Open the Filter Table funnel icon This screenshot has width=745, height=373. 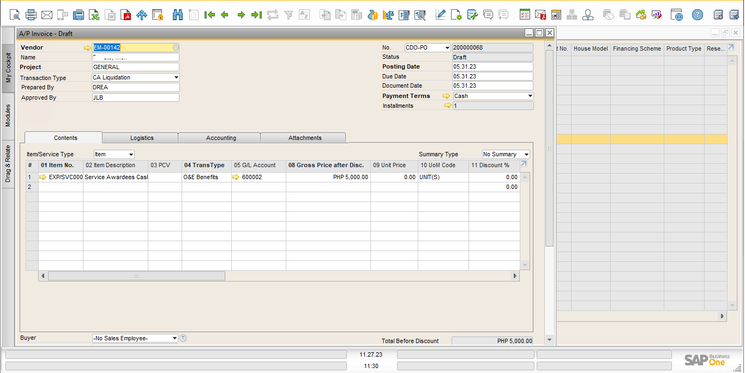(x=289, y=15)
